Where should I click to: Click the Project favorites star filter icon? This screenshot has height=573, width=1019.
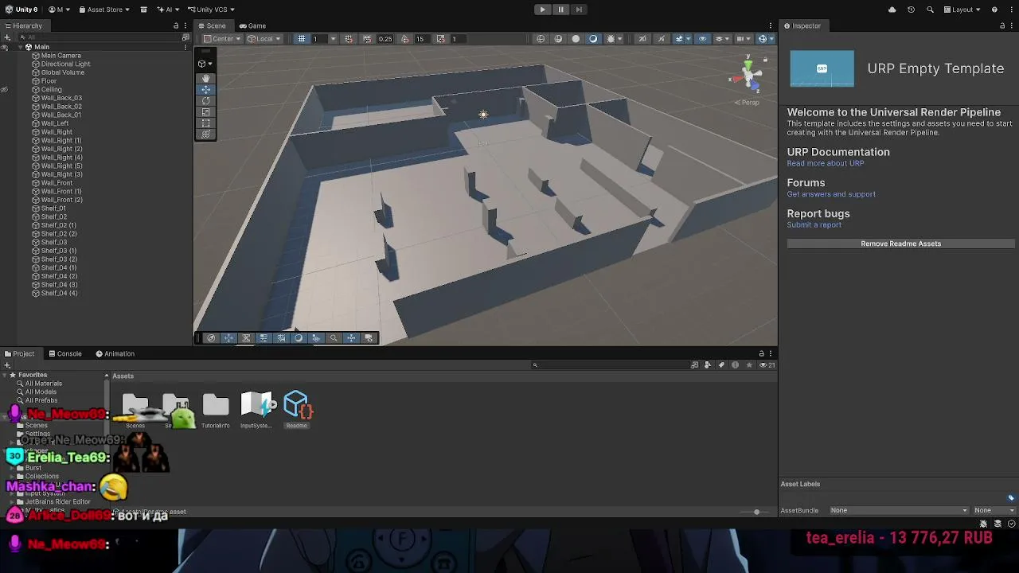(749, 365)
